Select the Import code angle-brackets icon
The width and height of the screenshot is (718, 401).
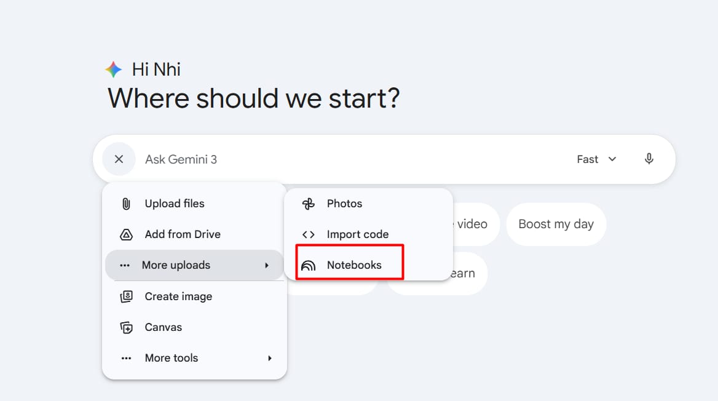pos(307,234)
